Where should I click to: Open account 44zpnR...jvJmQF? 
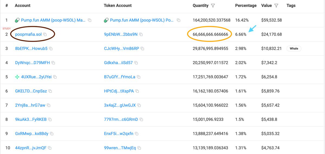pos(31,148)
